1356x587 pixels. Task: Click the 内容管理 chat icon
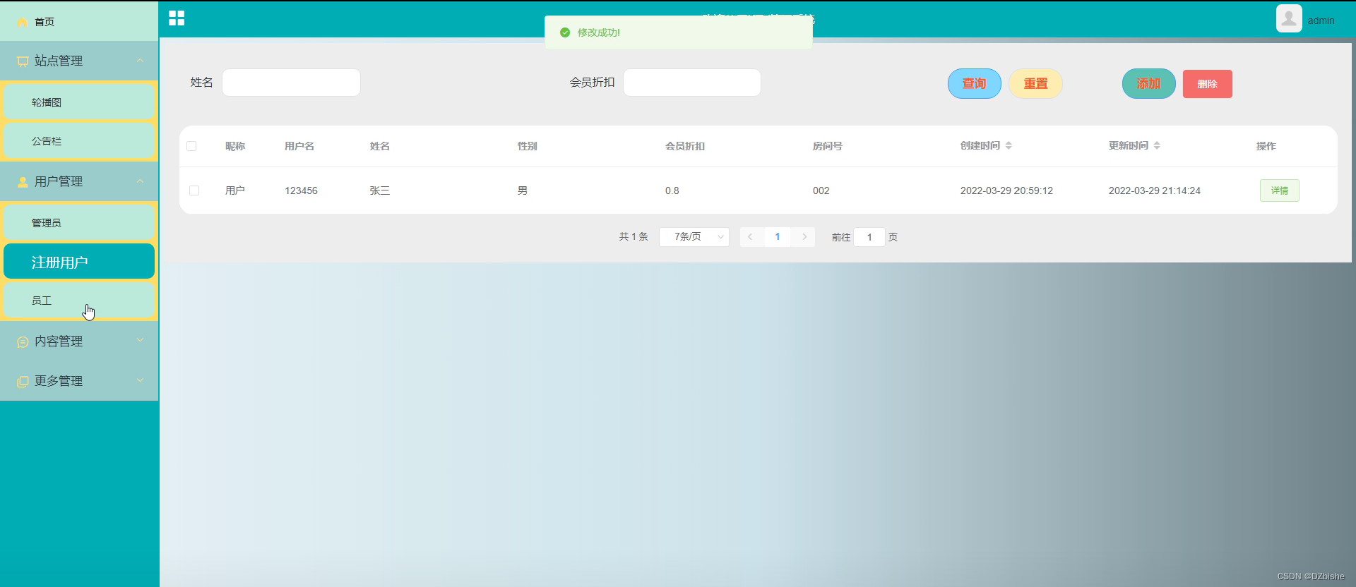pos(23,342)
